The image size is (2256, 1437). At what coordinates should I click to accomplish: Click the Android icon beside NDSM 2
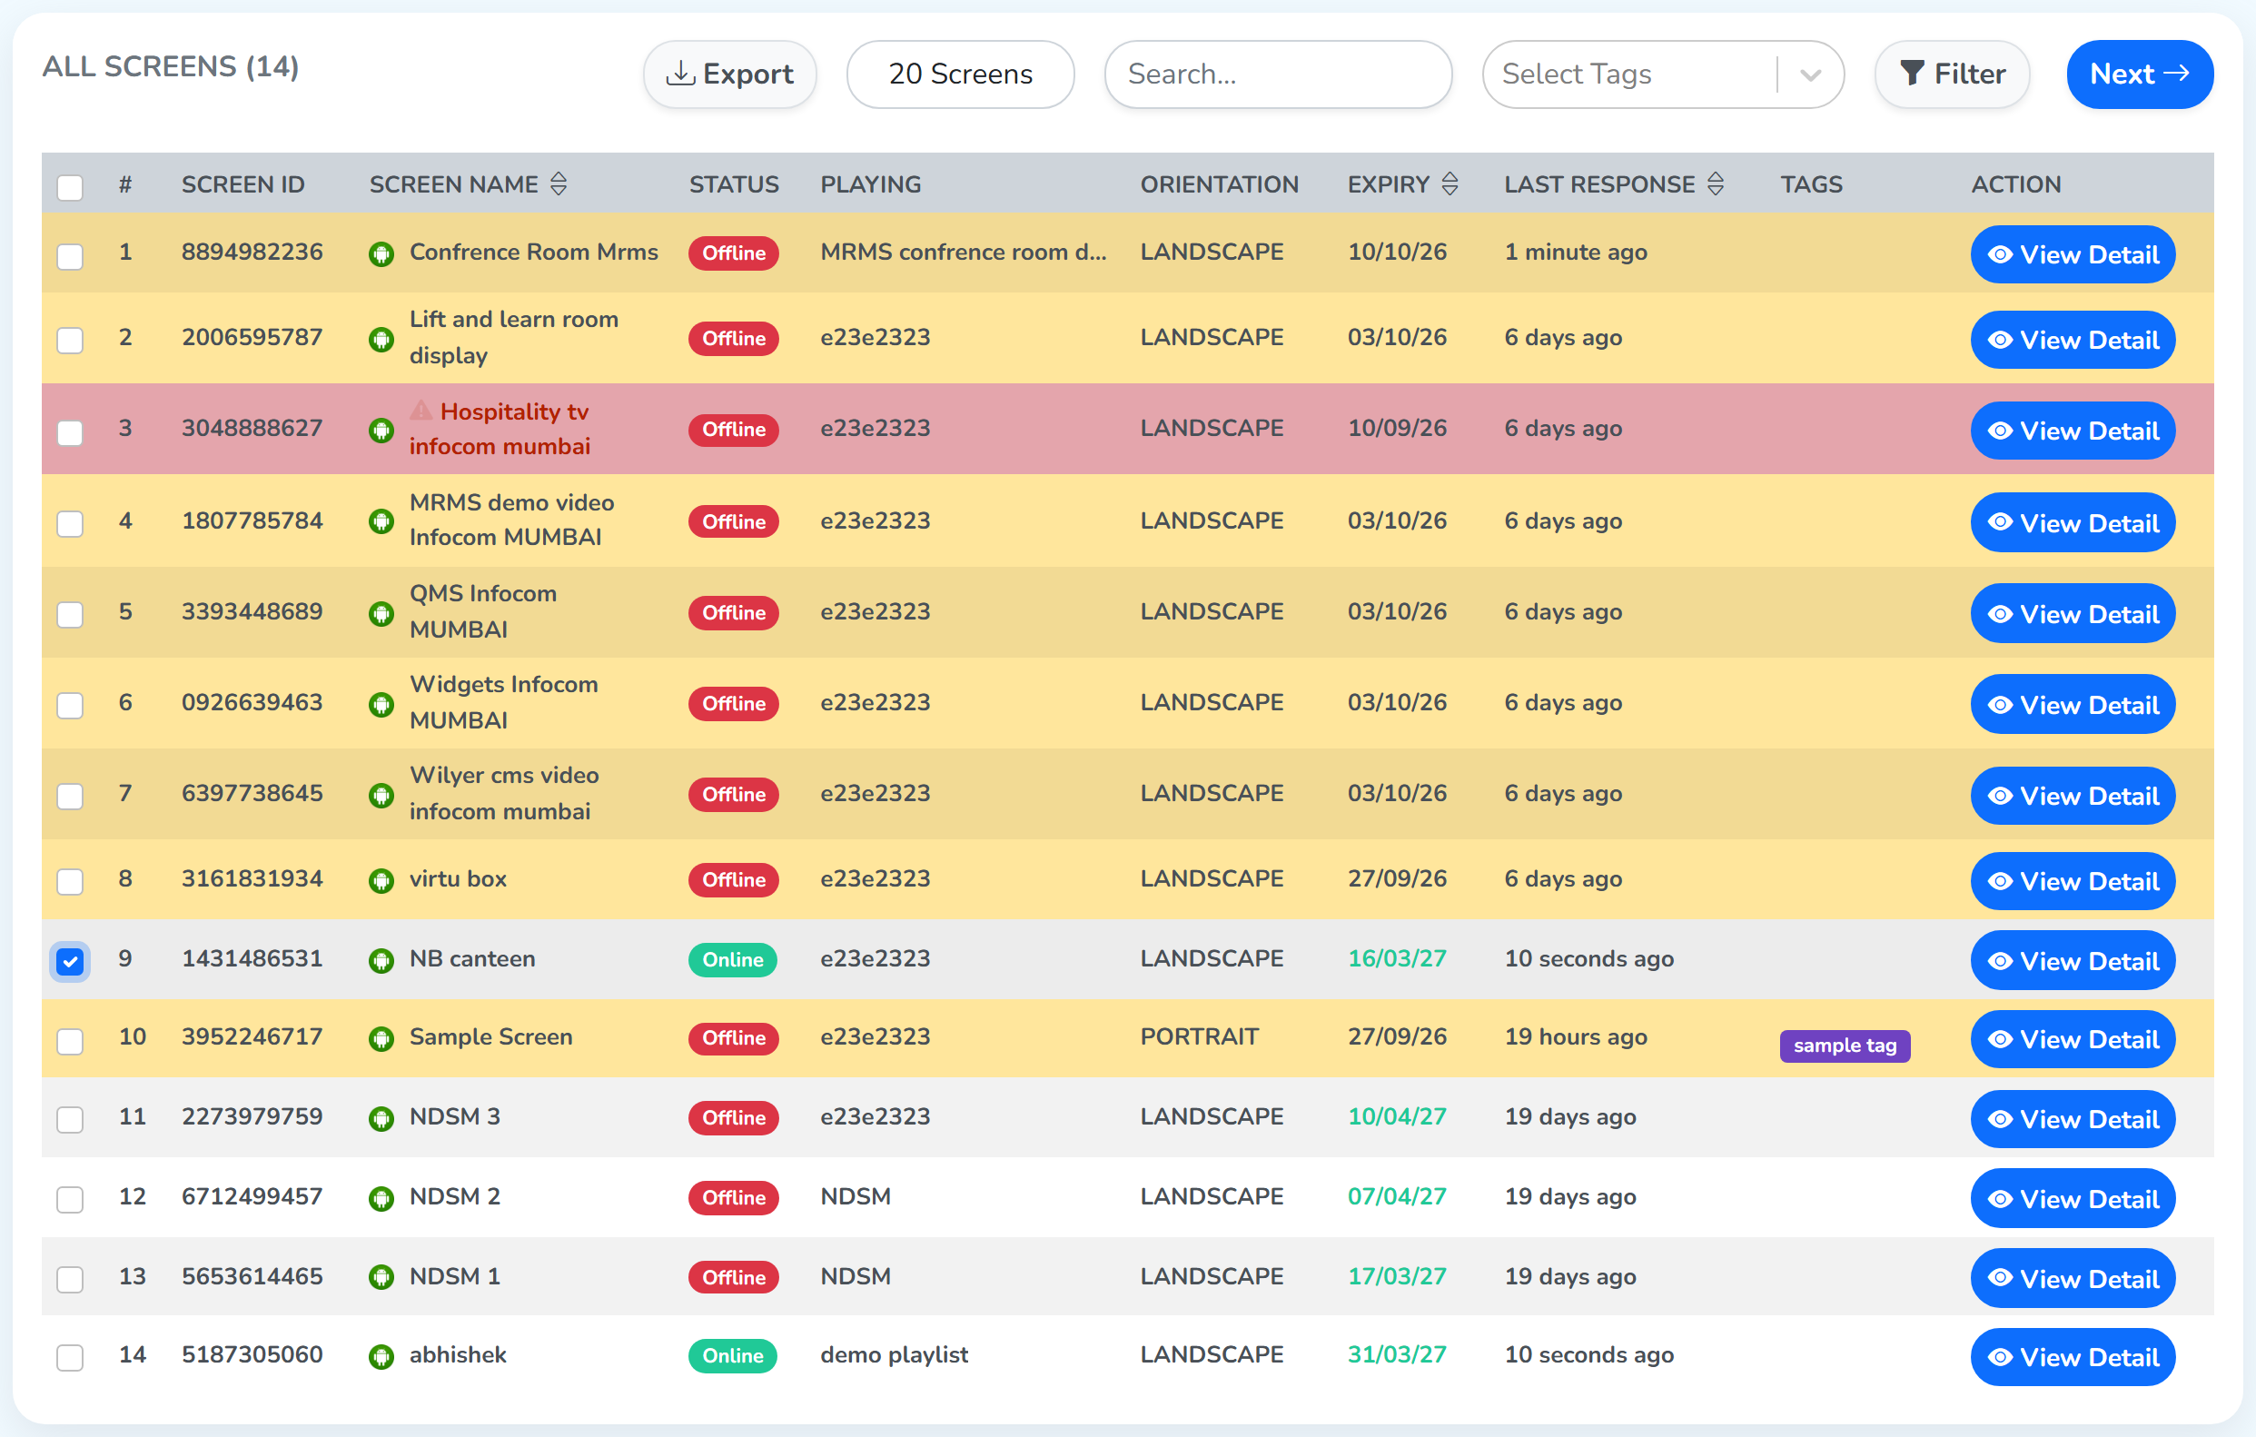(x=381, y=1198)
